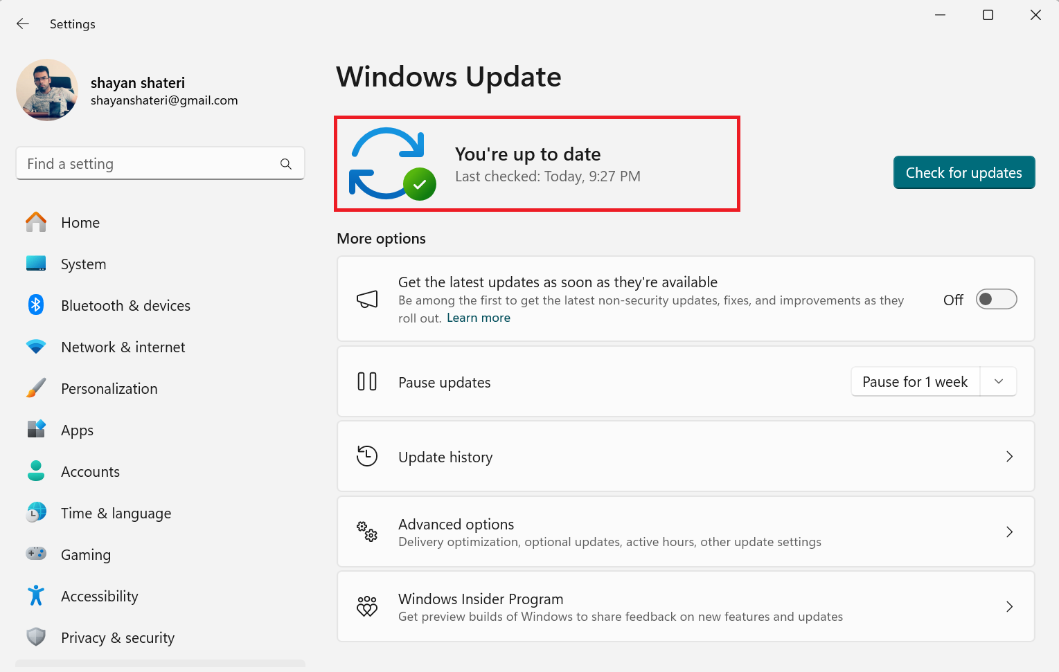Open Windows Insider Program chevron
This screenshot has height=672, width=1059.
pos(1010,606)
